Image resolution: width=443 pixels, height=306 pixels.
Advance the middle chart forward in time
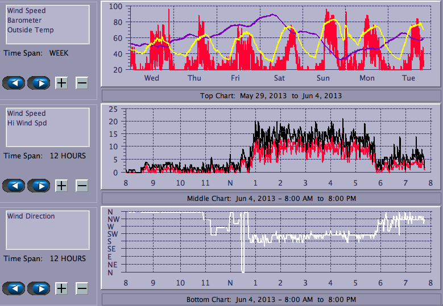(x=39, y=186)
